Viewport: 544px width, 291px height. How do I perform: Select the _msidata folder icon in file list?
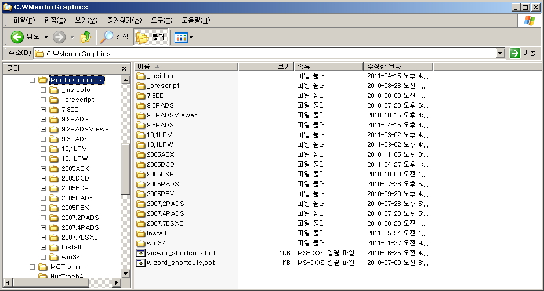tap(140, 76)
